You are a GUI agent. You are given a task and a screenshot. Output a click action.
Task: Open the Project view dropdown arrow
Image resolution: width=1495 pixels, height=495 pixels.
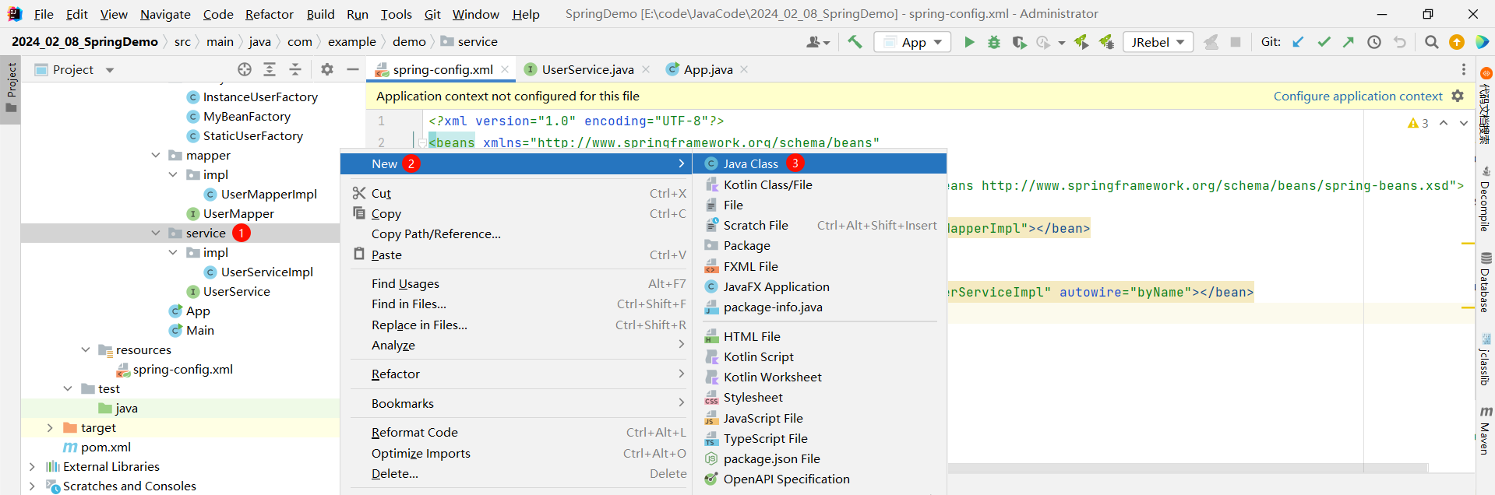110,70
